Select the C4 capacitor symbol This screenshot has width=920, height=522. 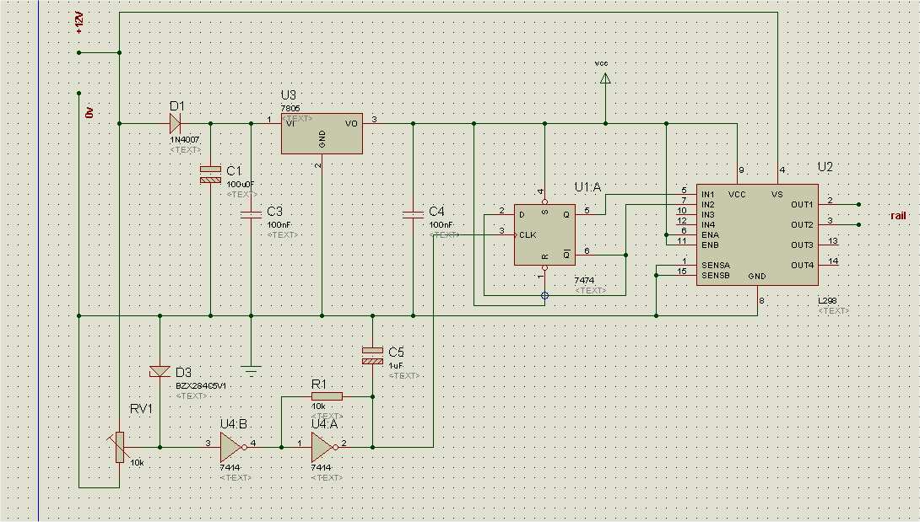click(x=413, y=215)
